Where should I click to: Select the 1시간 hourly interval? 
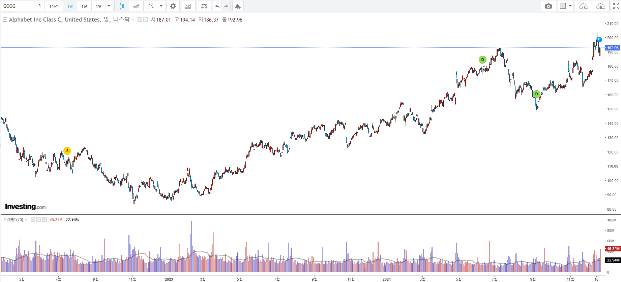(54, 6)
